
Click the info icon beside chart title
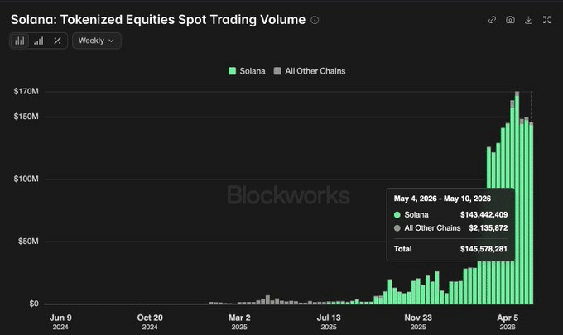tap(315, 20)
